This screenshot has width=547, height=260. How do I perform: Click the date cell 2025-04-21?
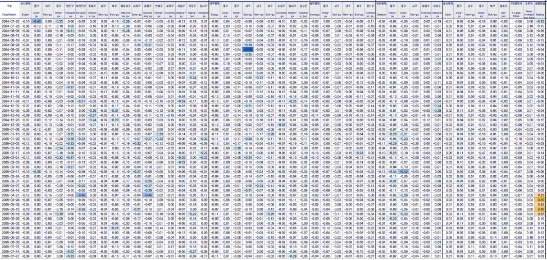(9, 195)
